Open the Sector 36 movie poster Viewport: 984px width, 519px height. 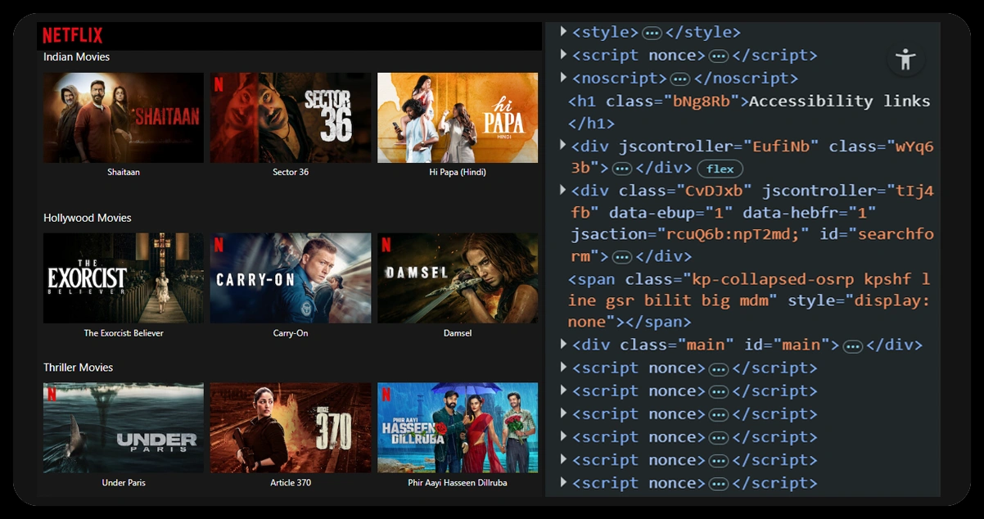coord(291,117)
